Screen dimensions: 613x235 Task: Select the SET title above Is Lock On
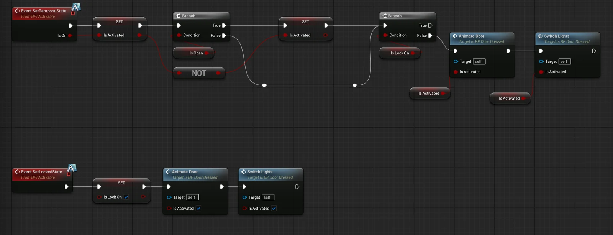(121, 183)
